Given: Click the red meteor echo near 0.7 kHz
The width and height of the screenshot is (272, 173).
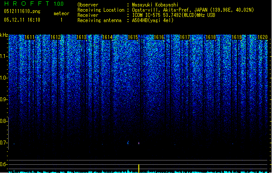Looking at the screenshot, I should 139,143.
